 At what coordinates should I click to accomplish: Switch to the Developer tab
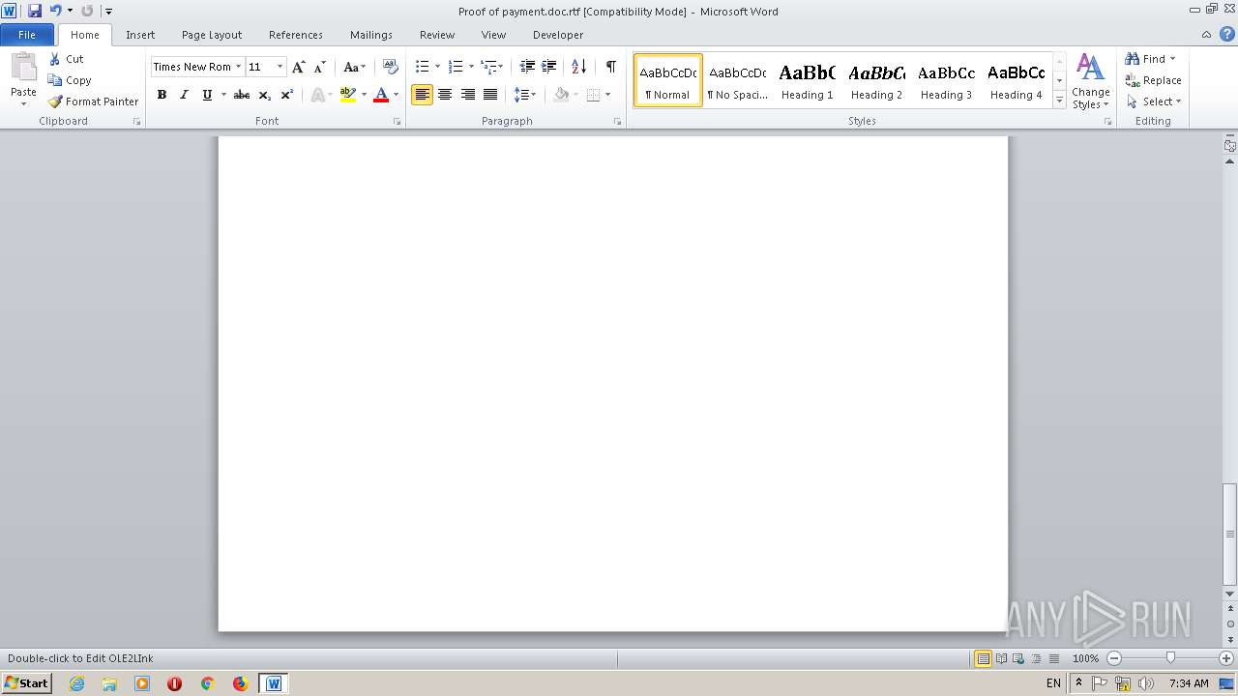pos(558,35)
